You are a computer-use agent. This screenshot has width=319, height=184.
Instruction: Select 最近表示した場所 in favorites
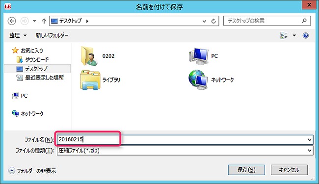[40, 78]
